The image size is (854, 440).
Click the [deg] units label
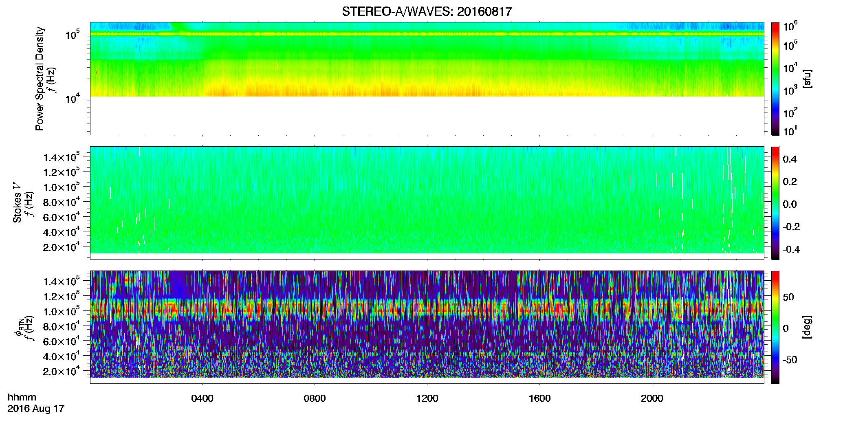[807, 327]
